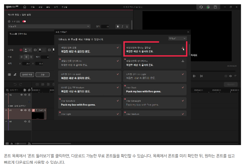242x164 pixels.
Task: Go to the GOM Mix home screen
Action: point(24,7)
